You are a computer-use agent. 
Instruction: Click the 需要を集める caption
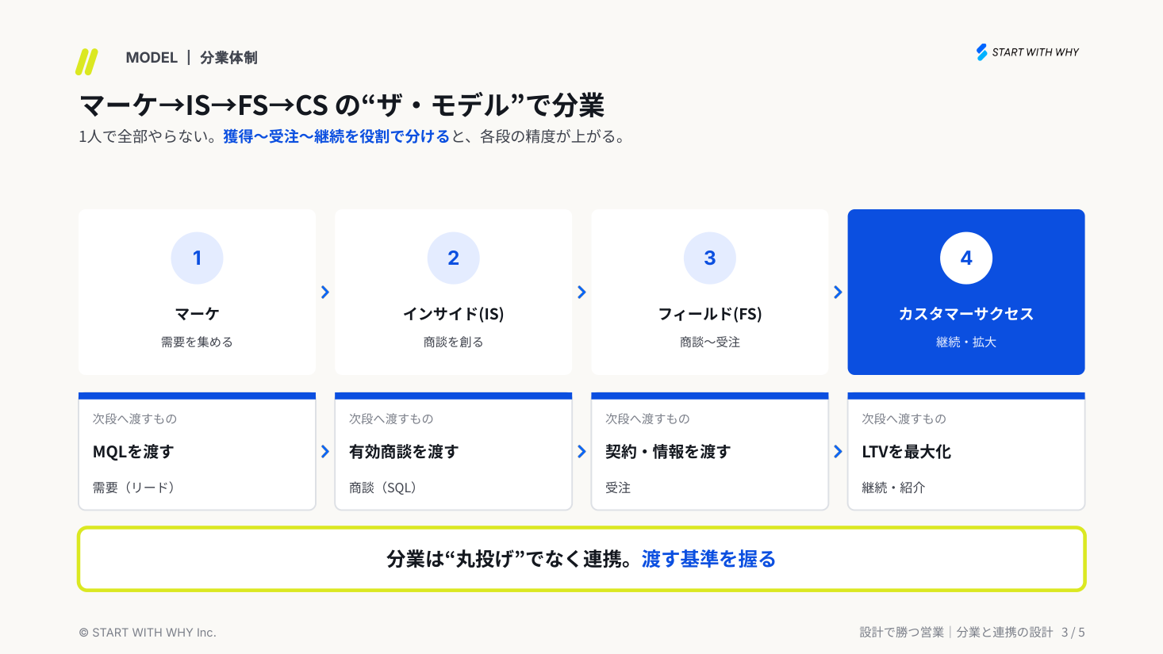pos(197,342)
